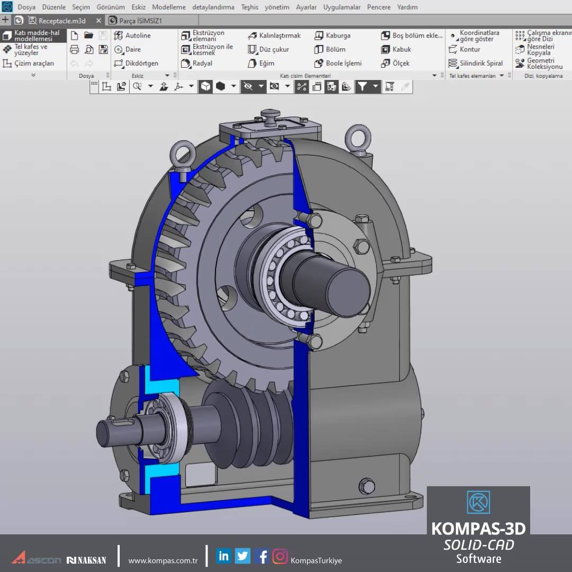Click the save-as floppy icon
This screenshot has width=572, height=572.
tap(103, 49)
